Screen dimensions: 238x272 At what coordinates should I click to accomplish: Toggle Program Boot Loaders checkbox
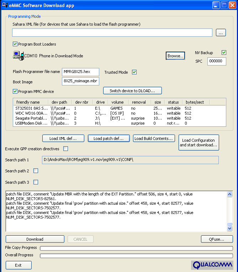[15, 44]
